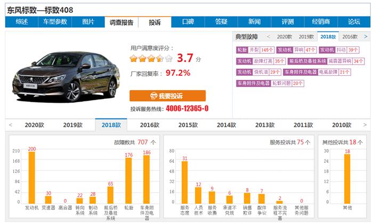
Task: Switch to the 评测 tab
Action: tap(288, 22)
